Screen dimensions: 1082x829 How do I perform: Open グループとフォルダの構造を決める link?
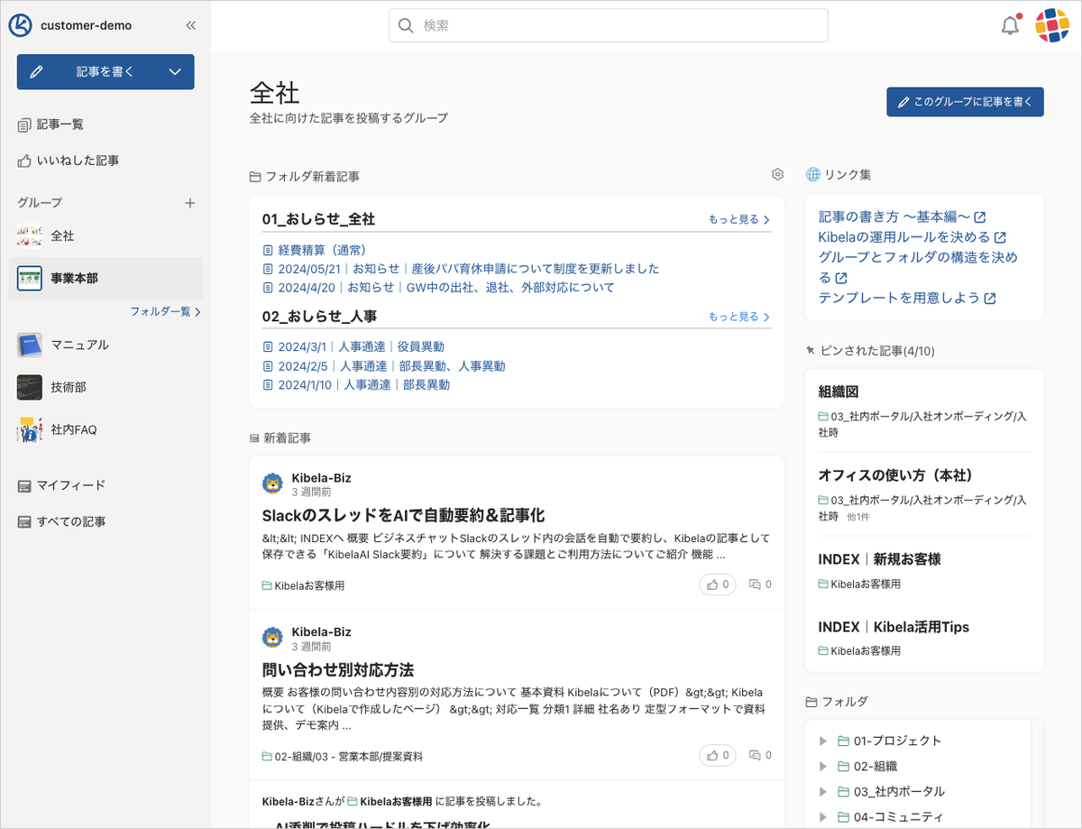918,267
